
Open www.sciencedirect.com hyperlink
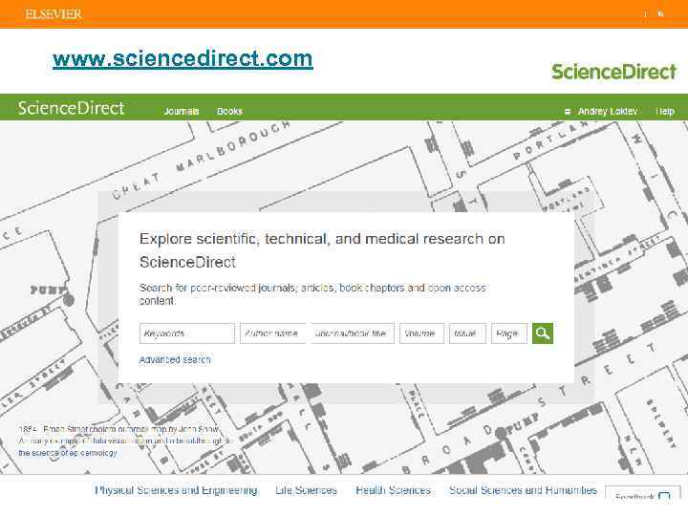(183, 59)
